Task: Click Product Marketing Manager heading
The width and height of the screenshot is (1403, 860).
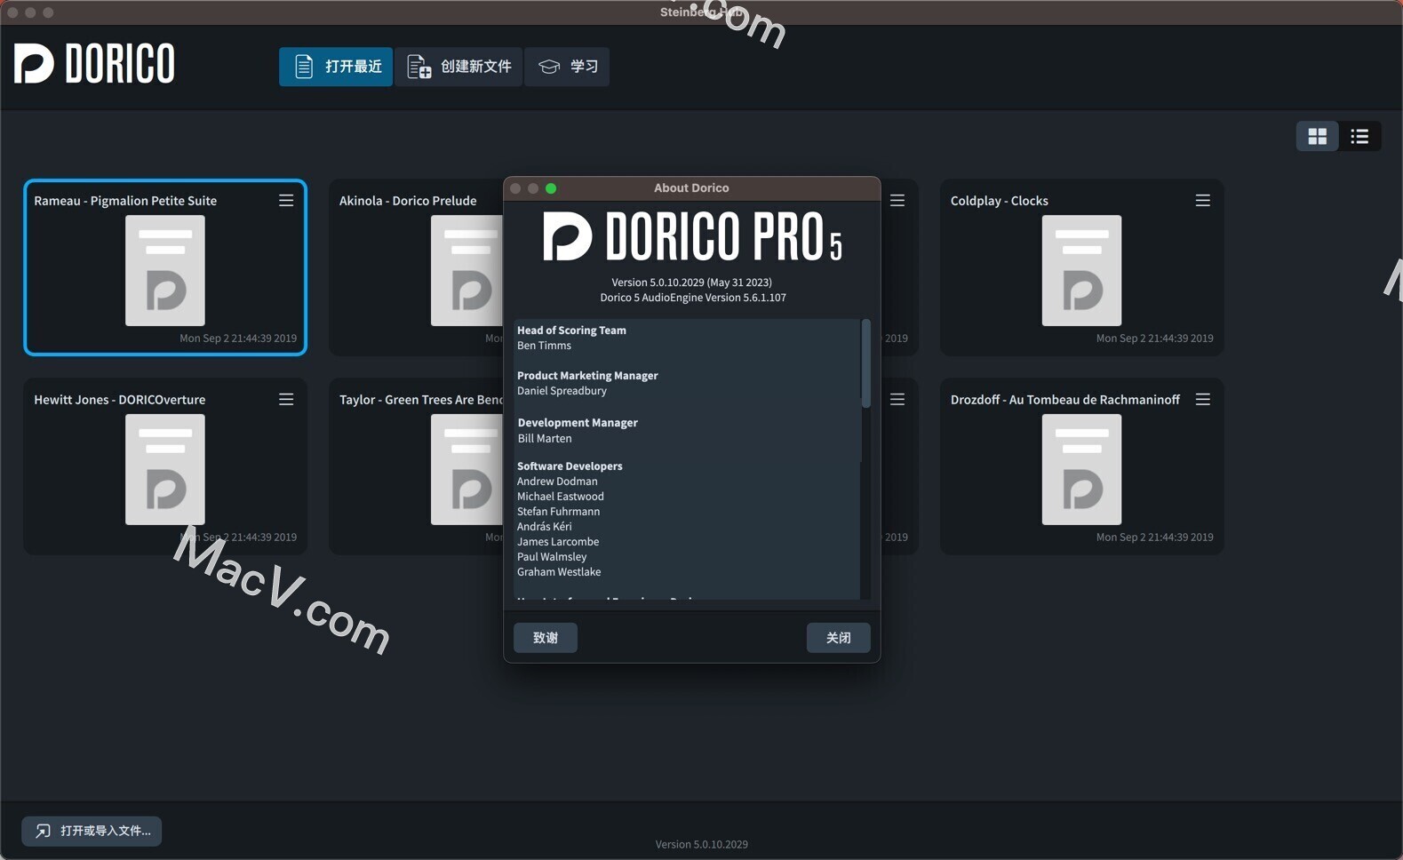Action: (x=587, y=376)
